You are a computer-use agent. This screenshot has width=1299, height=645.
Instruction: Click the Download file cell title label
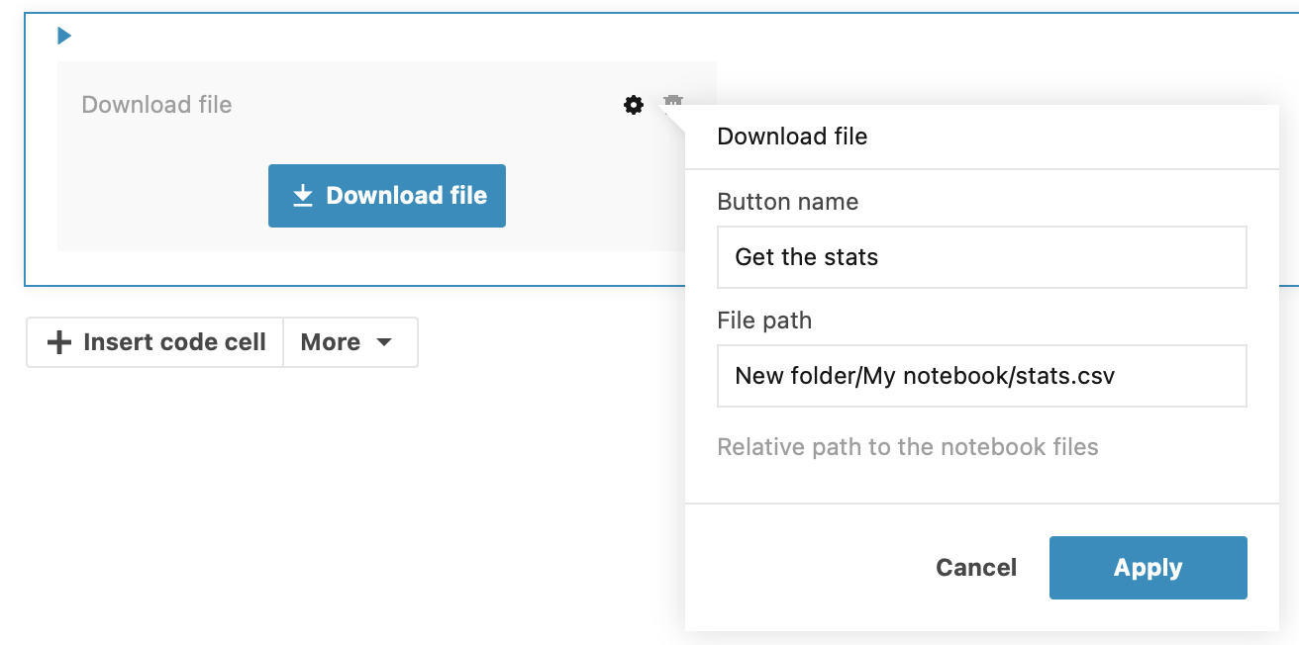pyautogui.click(x=156, y=104)
